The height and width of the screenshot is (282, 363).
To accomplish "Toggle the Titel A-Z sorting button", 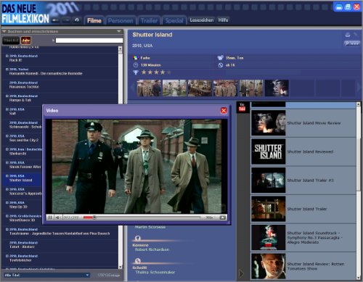I will pos(11,41).
